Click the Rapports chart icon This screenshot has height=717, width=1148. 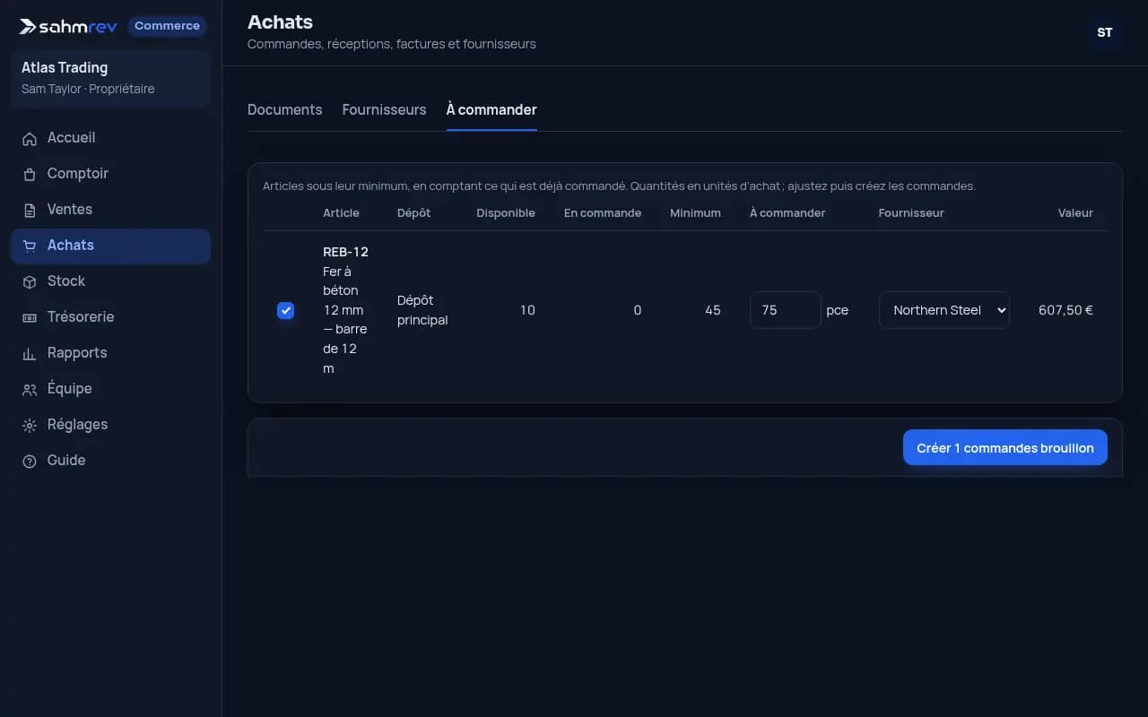click(30, 353)
